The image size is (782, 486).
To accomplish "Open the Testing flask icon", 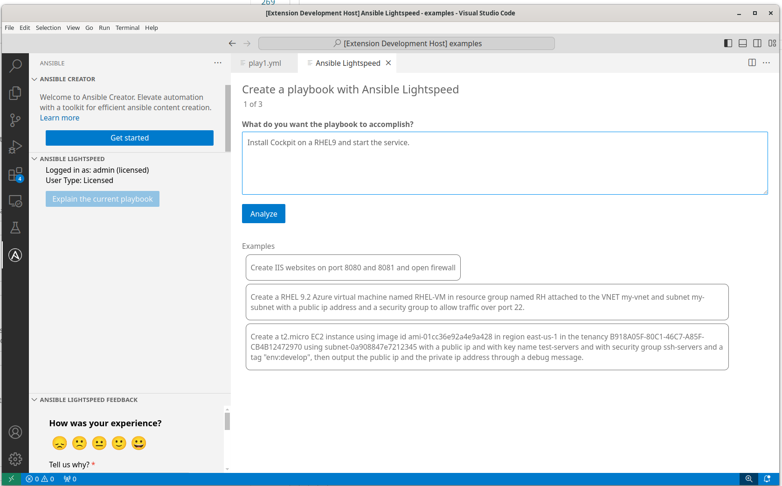I will coord(15,228).
